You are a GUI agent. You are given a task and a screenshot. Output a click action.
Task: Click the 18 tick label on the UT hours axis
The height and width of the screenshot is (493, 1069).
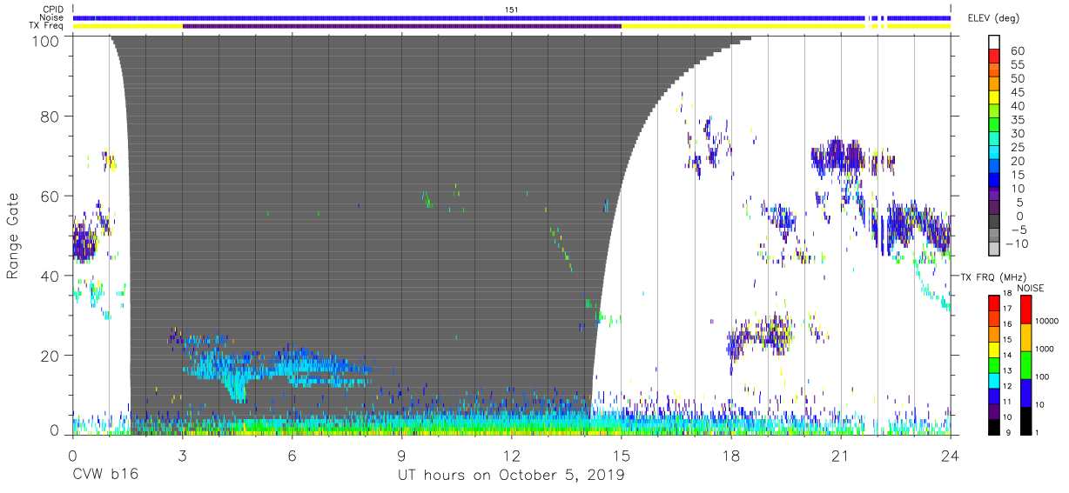731,455
